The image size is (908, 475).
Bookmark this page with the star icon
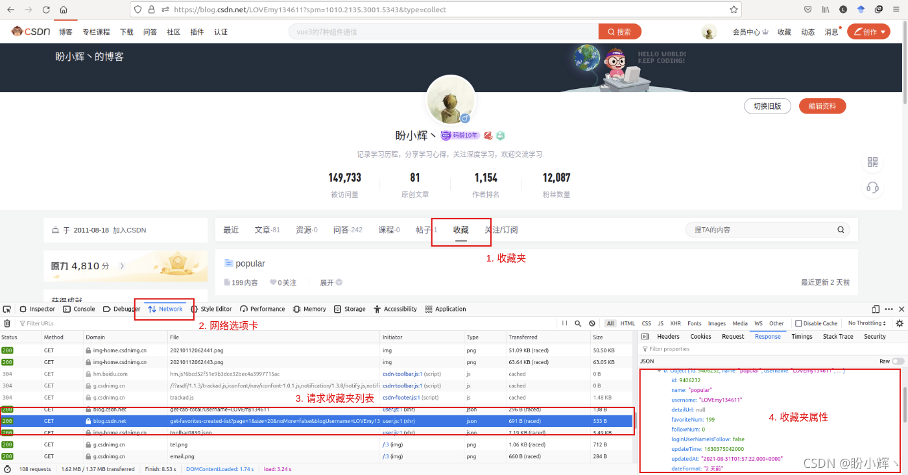[734, 10]
